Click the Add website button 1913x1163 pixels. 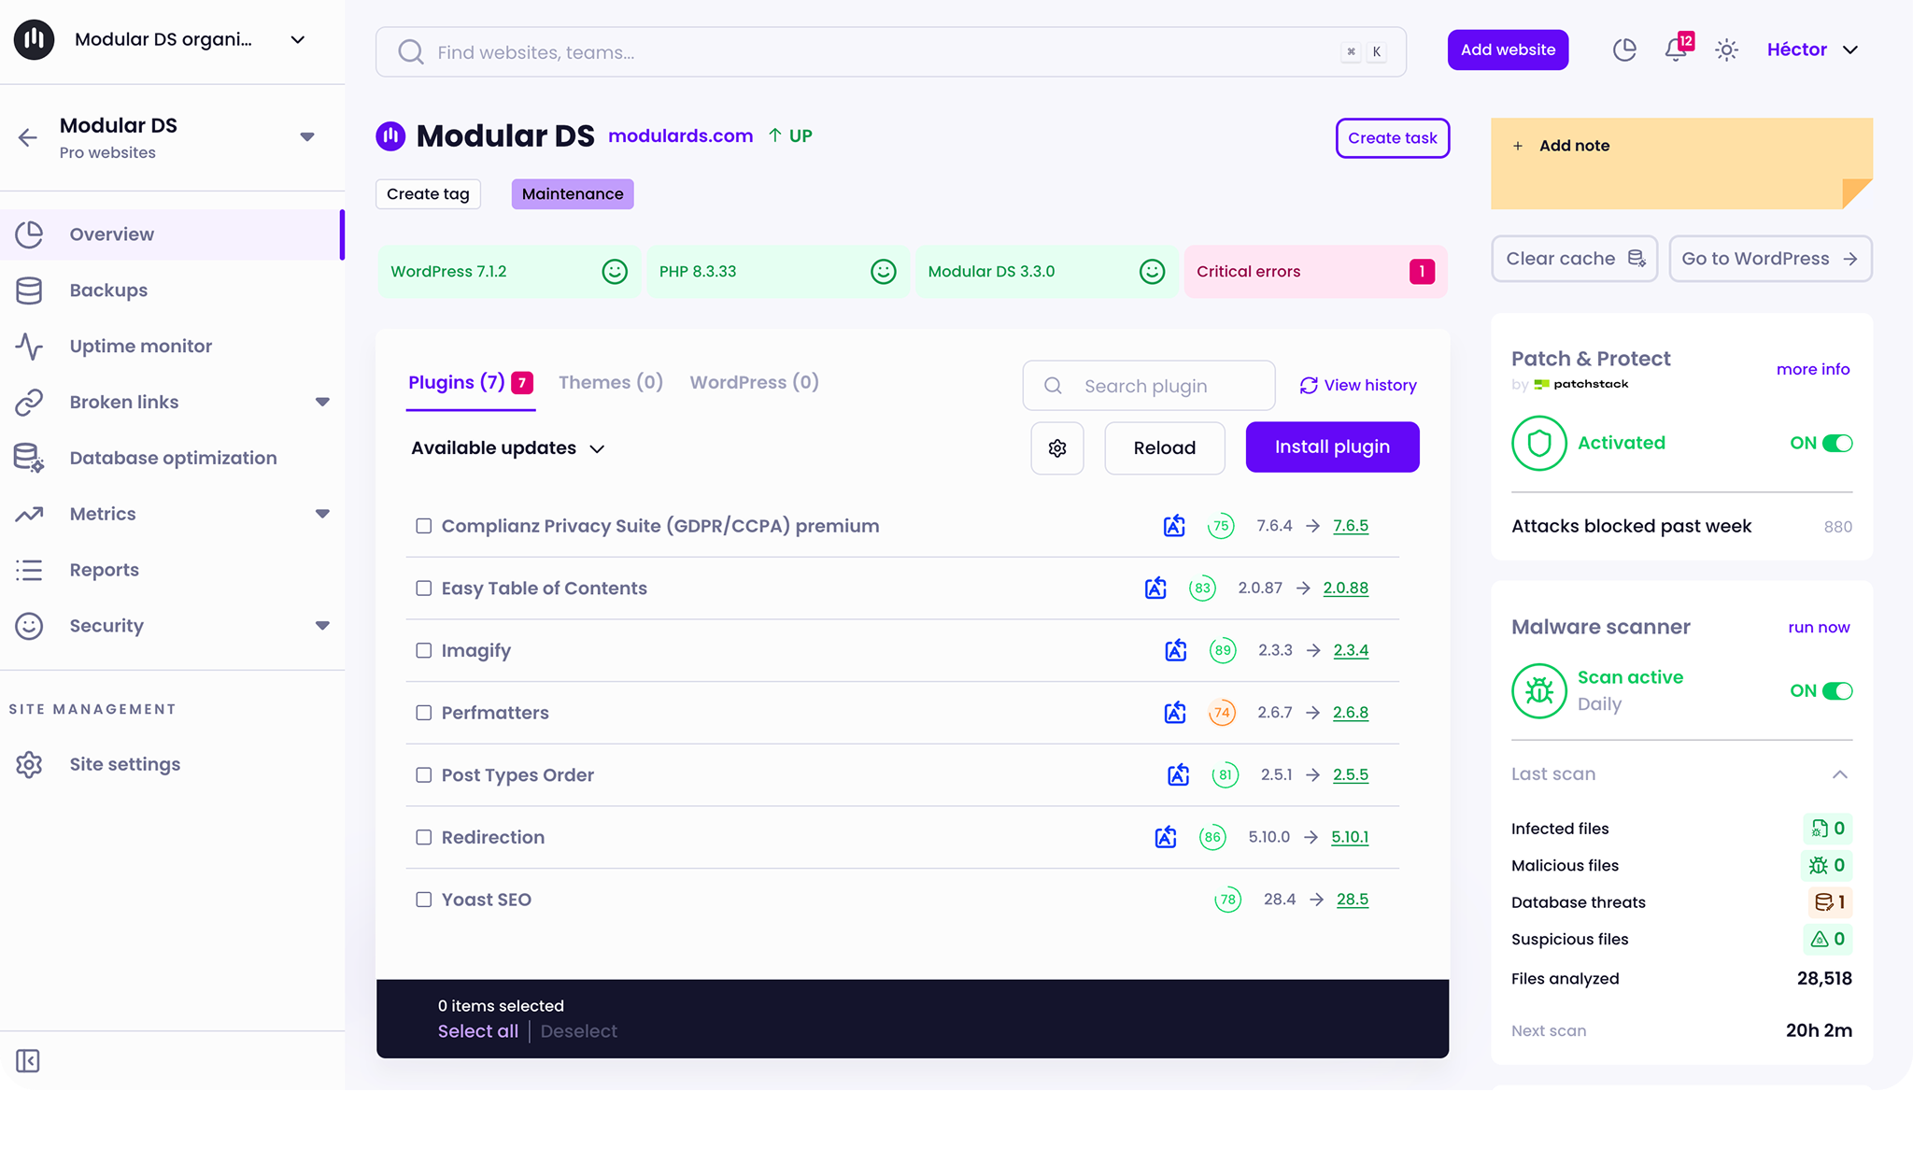coord(1508,50)
